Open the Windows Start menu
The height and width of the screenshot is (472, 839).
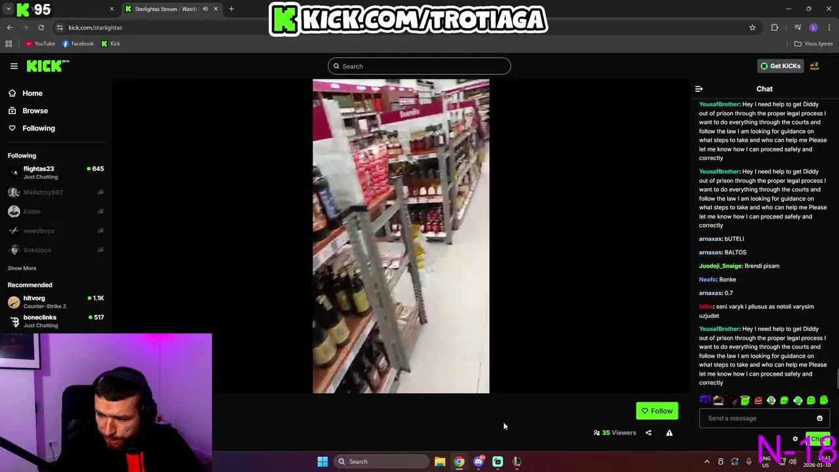322,462
